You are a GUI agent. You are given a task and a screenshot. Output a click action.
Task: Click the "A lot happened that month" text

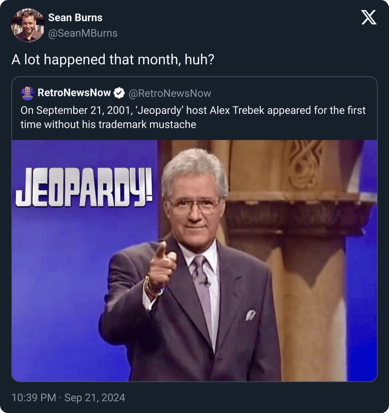coord(113,59)
